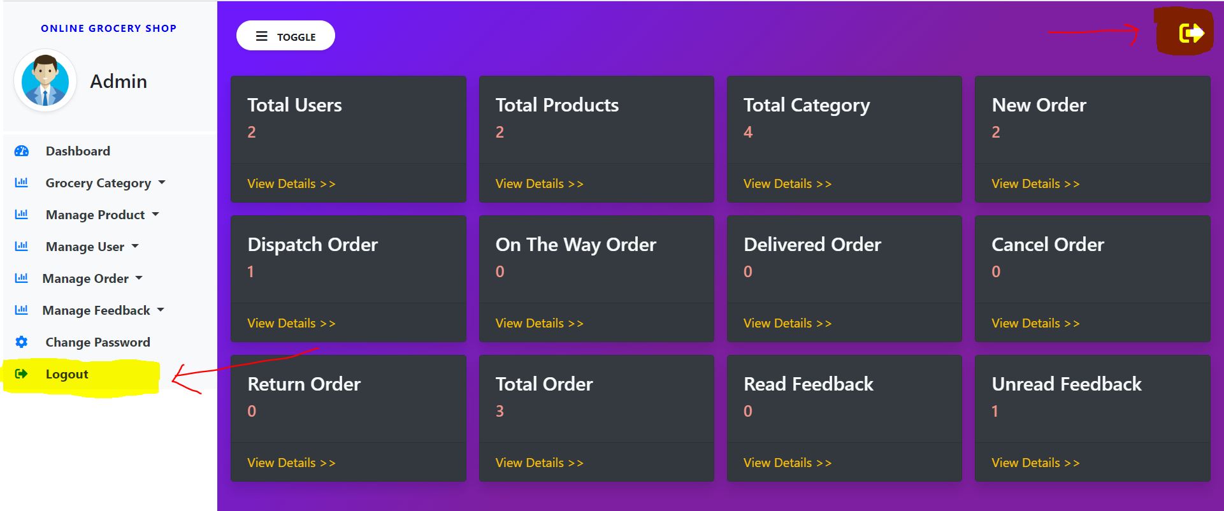This screenshot has height=511, width=1224.
Task: Click the Manage User chart icon
Action: (x=22, y=247)
